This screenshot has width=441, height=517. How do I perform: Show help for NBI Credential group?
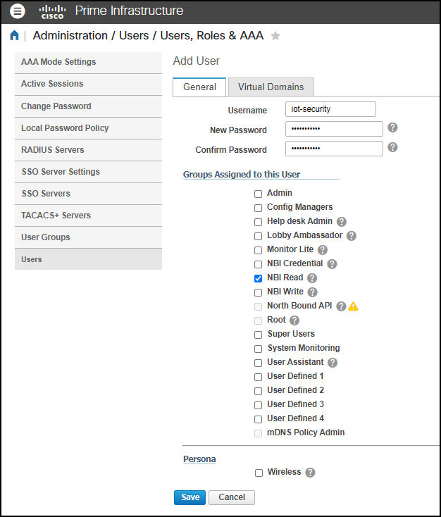click(x=332, y=263)
